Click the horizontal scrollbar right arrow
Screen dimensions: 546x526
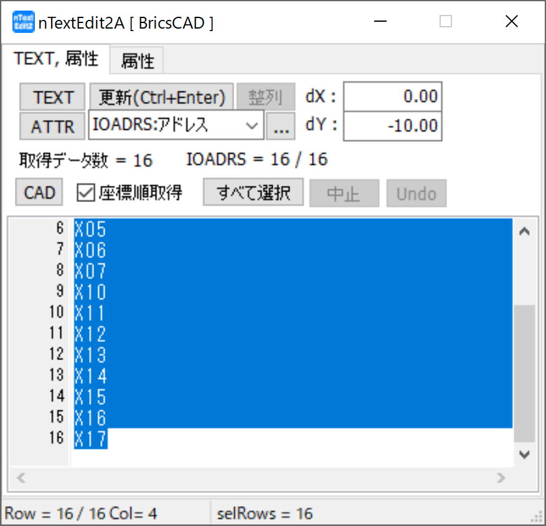coord(501,478)
